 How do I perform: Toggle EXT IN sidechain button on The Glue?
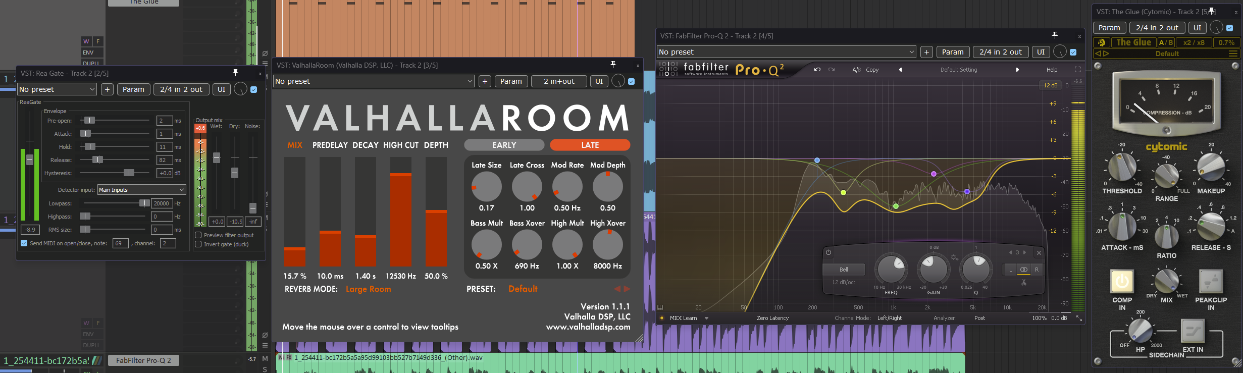[x=1193, y=331]
